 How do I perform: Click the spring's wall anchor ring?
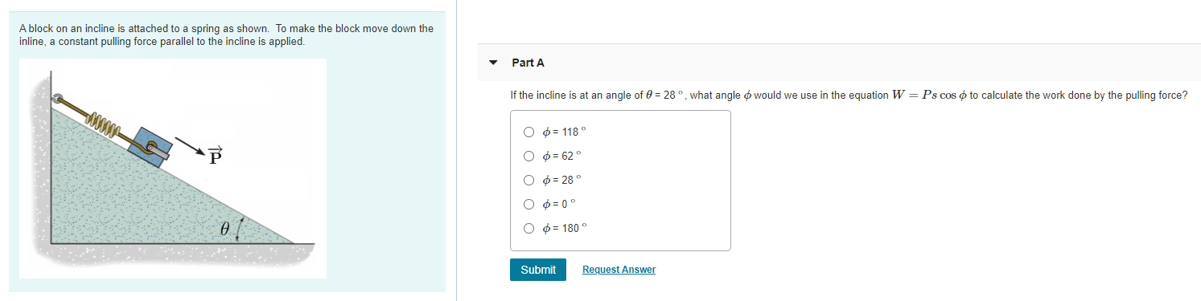click(58, 99)
